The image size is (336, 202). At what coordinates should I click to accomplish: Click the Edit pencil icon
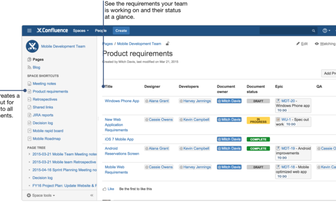click(298, 44)
